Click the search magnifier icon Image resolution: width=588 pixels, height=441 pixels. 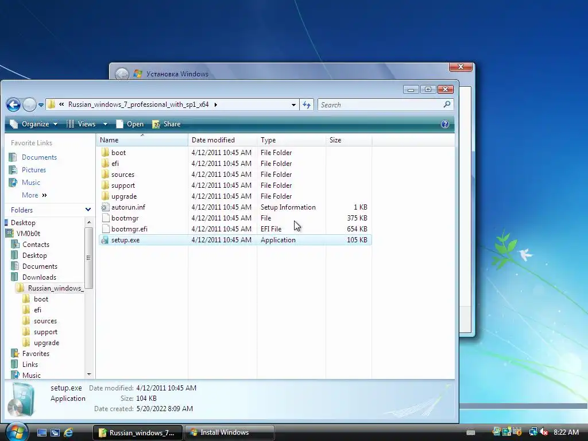click(447, 105)
